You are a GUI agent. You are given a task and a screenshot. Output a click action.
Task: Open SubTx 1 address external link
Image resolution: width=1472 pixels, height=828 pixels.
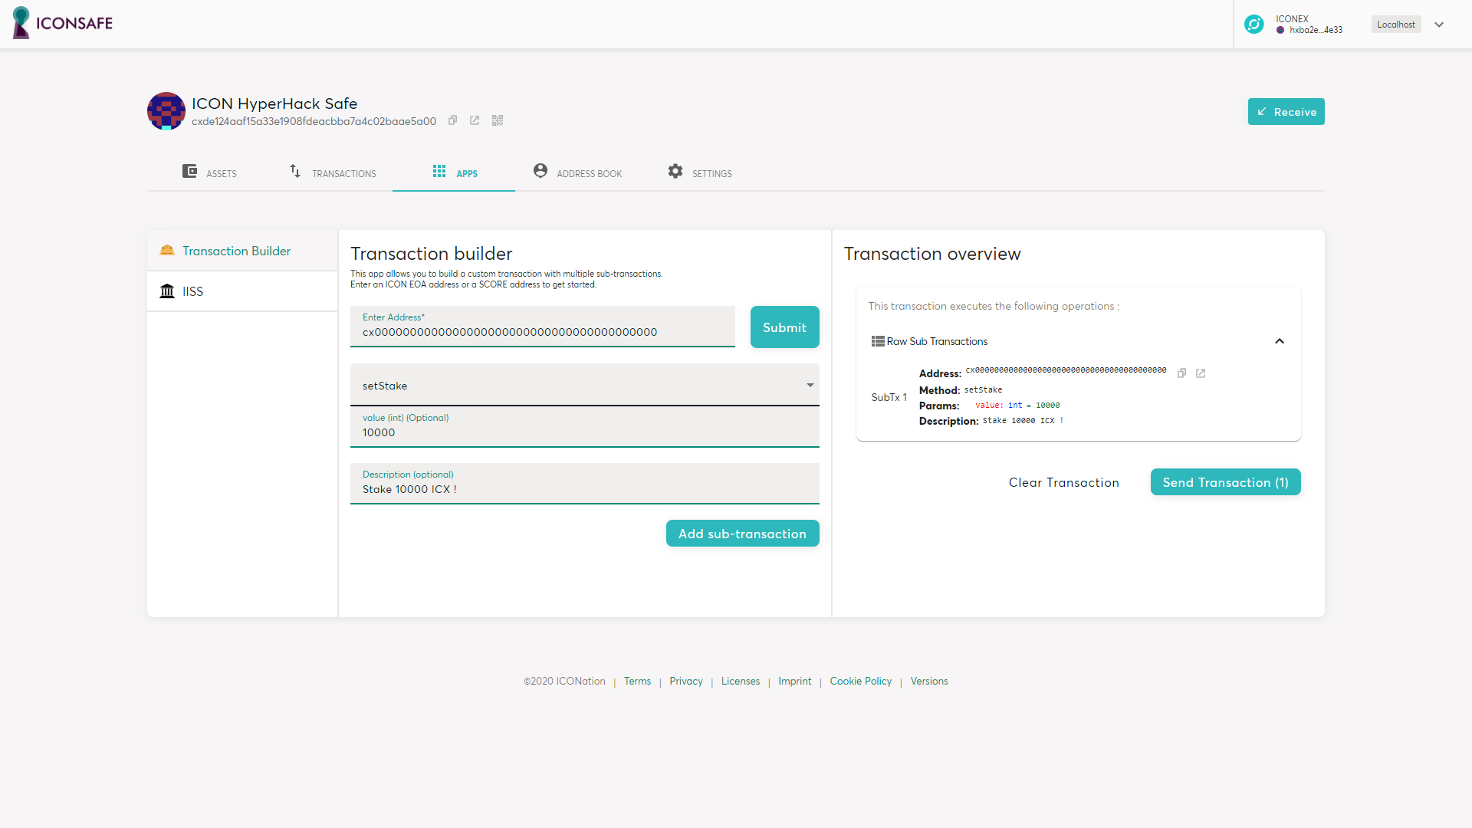click(1201, 373)
